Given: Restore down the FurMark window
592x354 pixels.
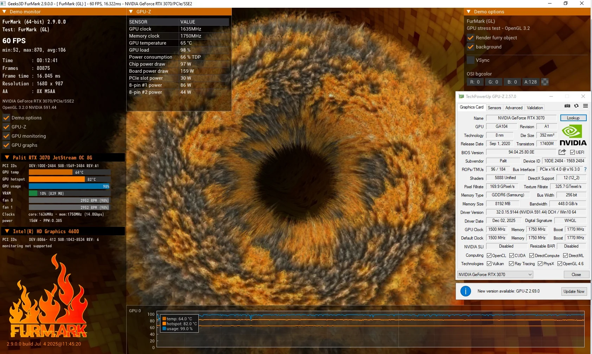Looking at the screenshot, I should click(566, 4).
